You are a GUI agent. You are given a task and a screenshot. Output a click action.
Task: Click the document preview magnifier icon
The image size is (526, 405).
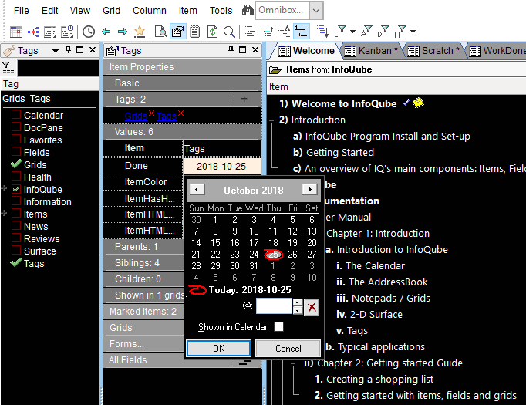point(160,32)
